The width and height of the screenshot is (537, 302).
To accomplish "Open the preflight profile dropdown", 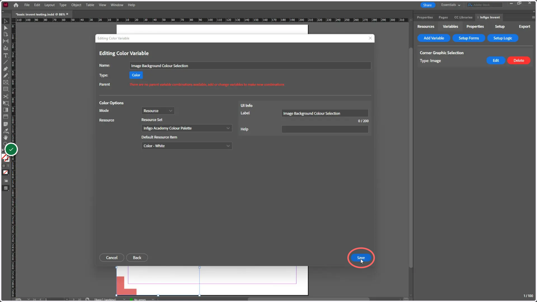I will [x=124, y=299].
